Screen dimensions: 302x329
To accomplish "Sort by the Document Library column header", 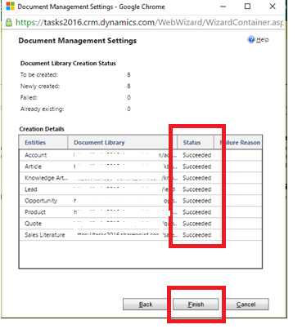I will [122, 142].
